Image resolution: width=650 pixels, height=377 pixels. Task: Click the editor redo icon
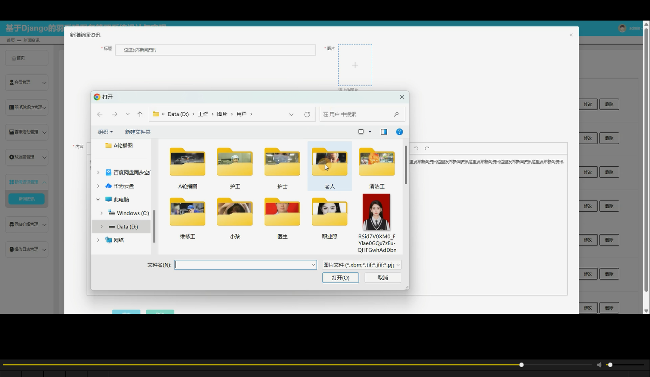[427, 148]
